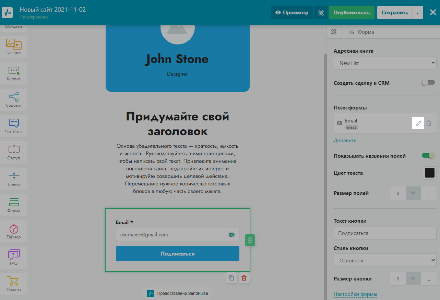Enable the Создать сделку в CRM toggle
Image resolution: width=440 pixels, height=300 pixels.
tap(428, 83)
